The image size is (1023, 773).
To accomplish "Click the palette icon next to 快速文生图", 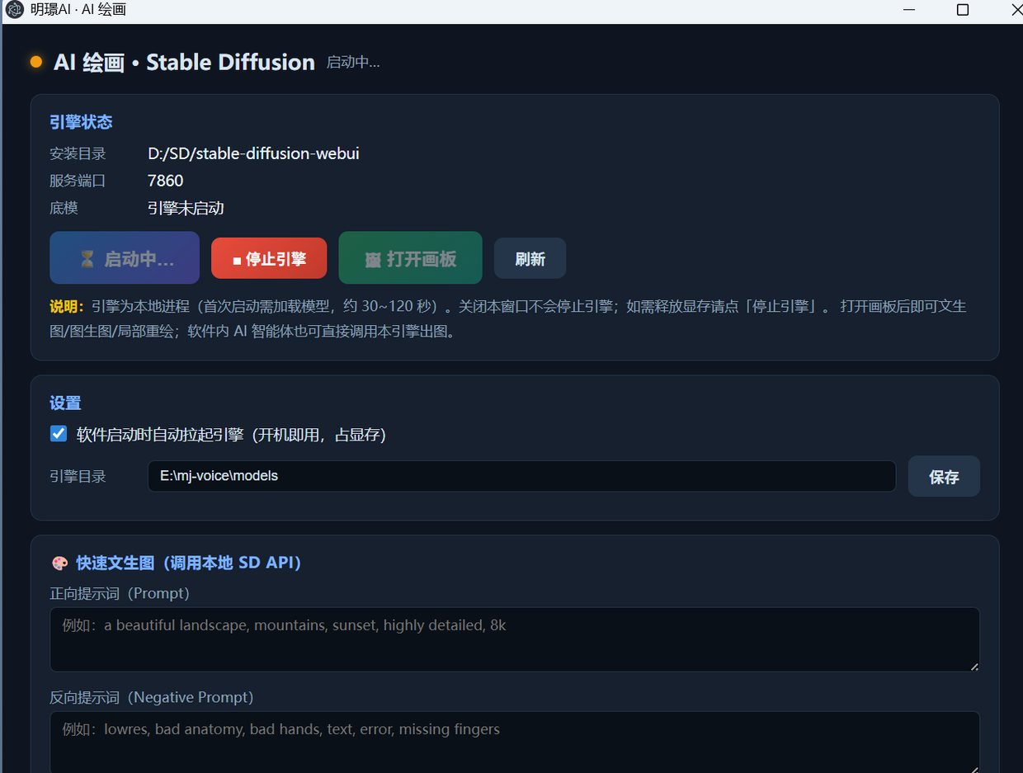I will [x=59, y=563].
